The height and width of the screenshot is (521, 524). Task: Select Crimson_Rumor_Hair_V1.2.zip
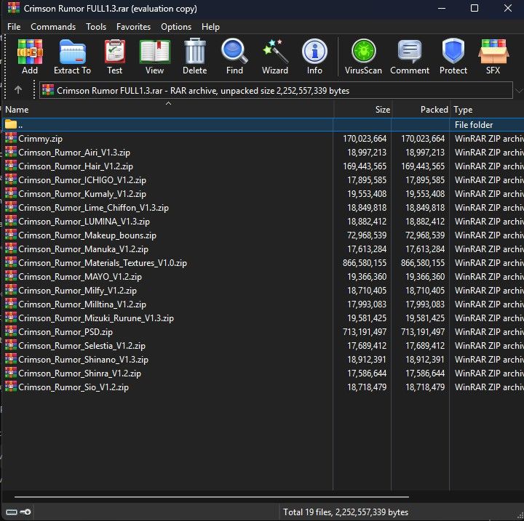[76, 166]
